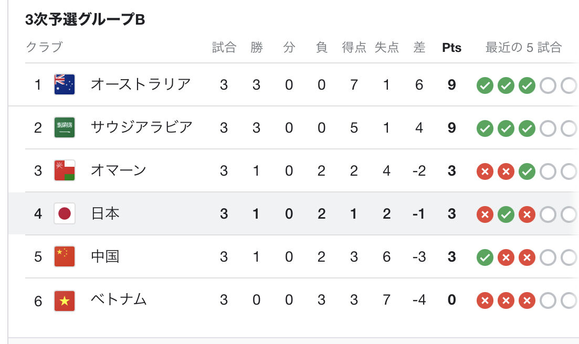Viewport: 579px width, 344px height.
Task: Click China's green win checkmark icon
Action: pos(485,257)
